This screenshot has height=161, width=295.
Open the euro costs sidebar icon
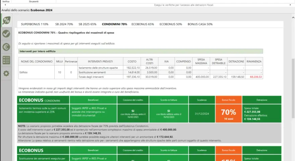point(6,47)
